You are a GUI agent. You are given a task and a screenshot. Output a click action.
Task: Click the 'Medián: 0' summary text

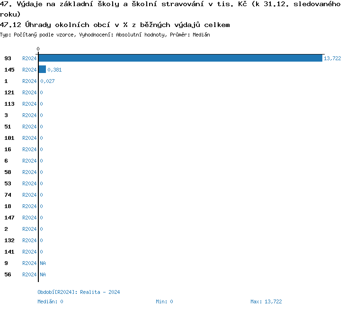pos(50,301)
